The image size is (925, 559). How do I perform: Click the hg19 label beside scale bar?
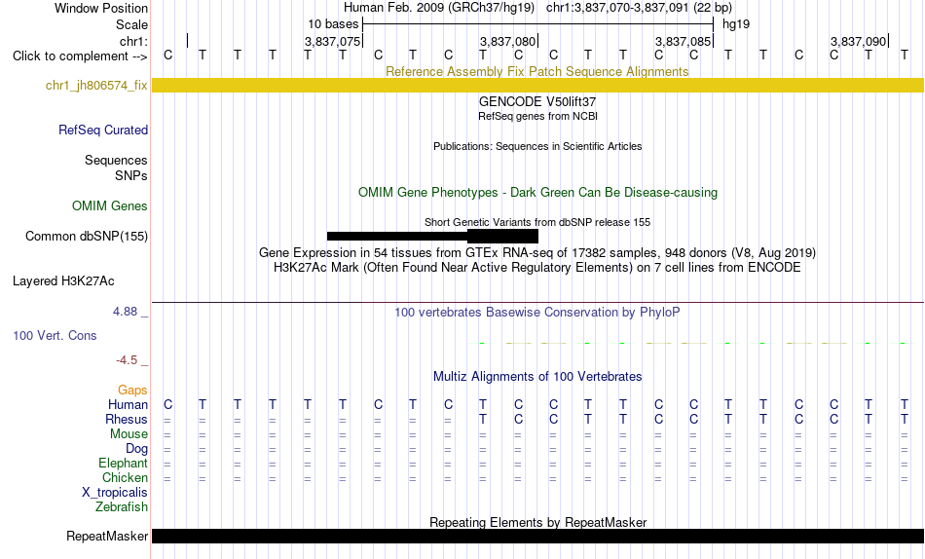pos(736,24)
